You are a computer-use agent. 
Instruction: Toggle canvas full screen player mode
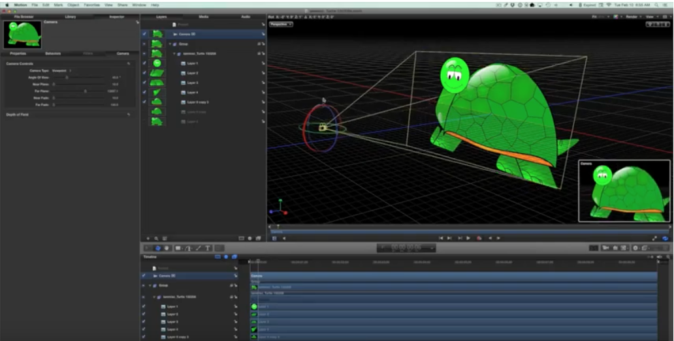pos(654,238)
